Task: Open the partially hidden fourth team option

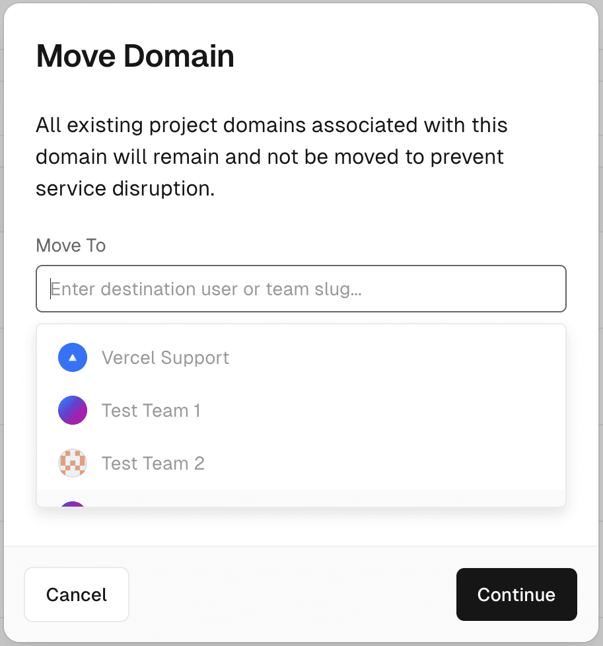Action: coord(198,503)
